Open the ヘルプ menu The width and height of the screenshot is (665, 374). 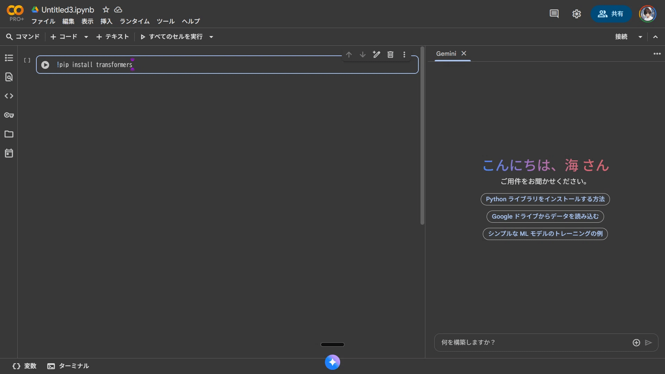[191, 21]
